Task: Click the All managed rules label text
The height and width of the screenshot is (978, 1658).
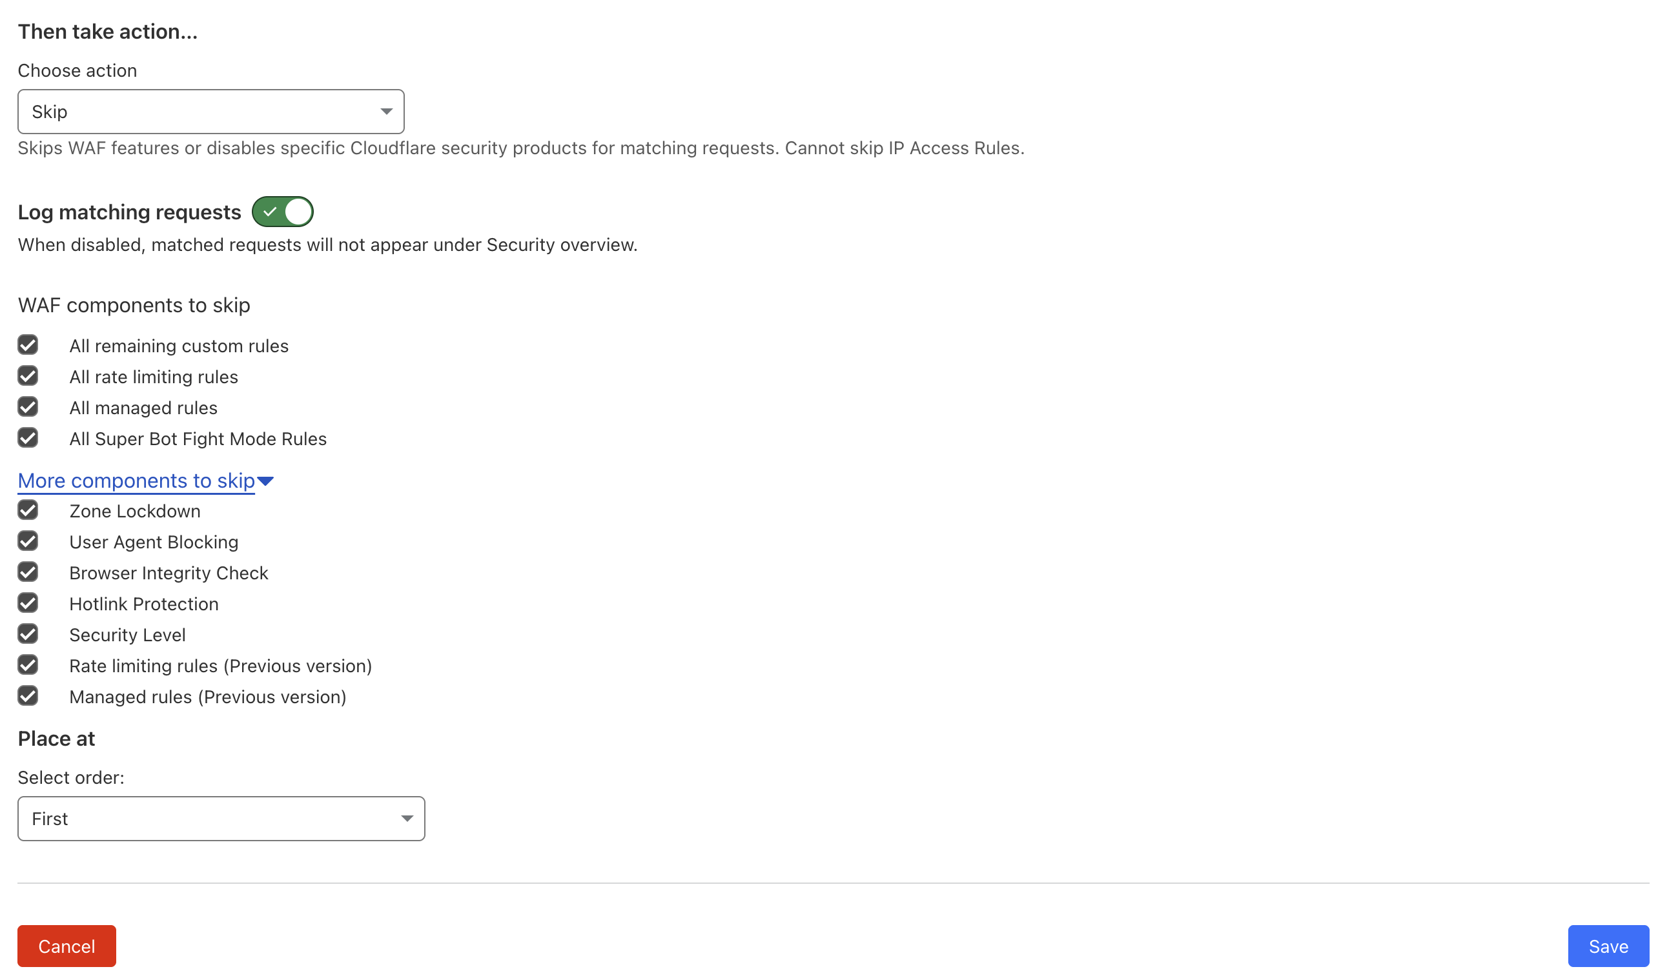Action: 143,408
